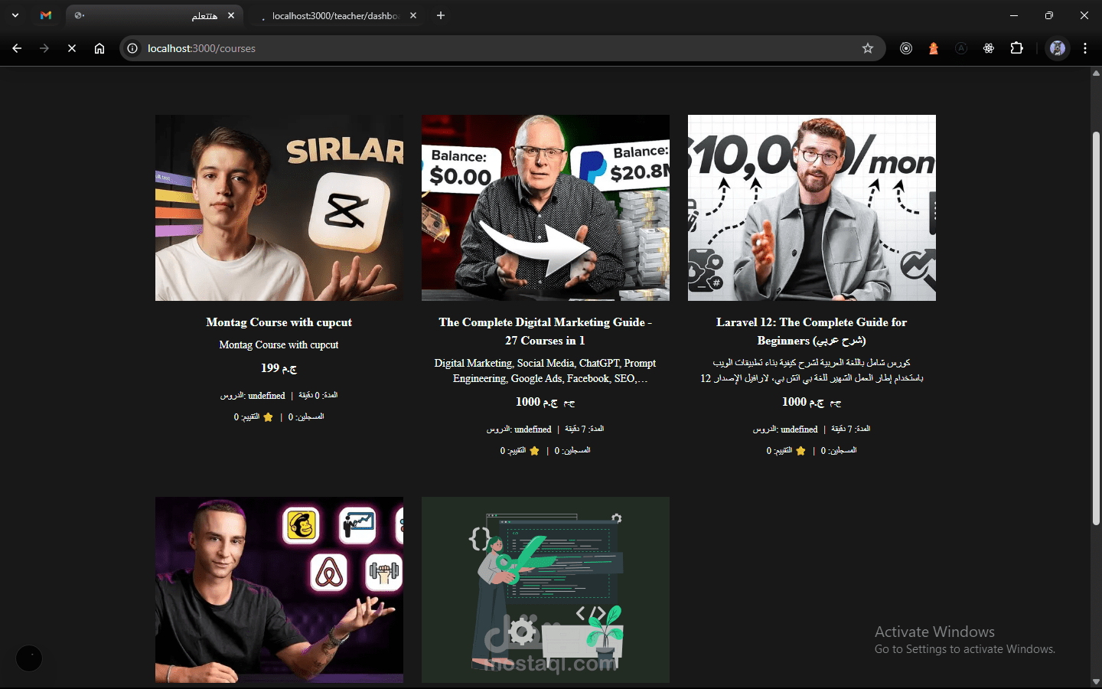Select "المسجلين: 0" on the Montag card

point(306,417)
